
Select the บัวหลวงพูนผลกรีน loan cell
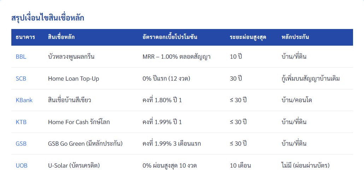[x=71, y=57]
